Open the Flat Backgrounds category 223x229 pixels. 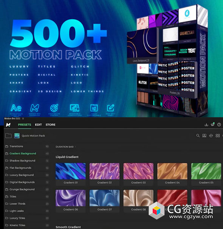point(27,168)
